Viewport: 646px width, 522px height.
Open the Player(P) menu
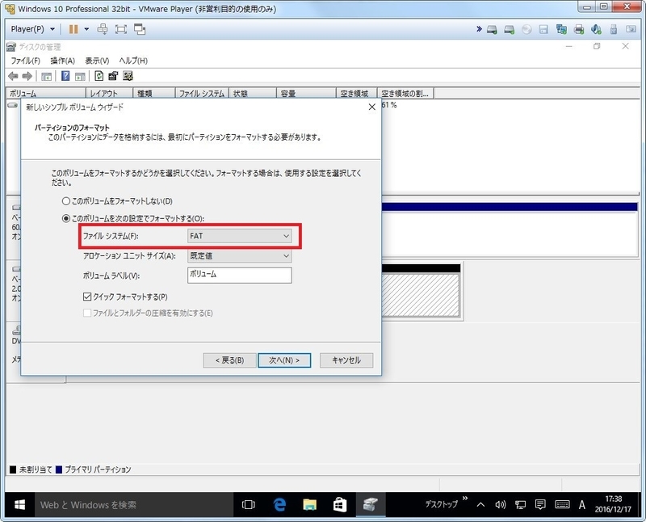tap(33, 29)
